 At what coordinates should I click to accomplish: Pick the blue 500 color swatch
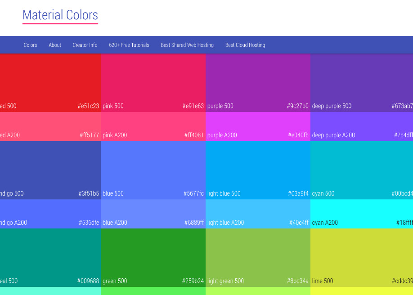[x=153, y=170]
